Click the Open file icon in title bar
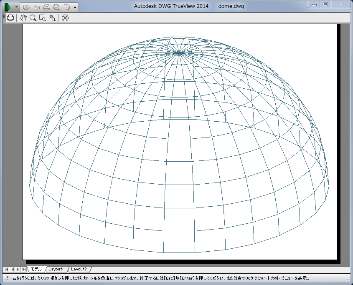This screenshot has width=353, height=285. (26, 7)
